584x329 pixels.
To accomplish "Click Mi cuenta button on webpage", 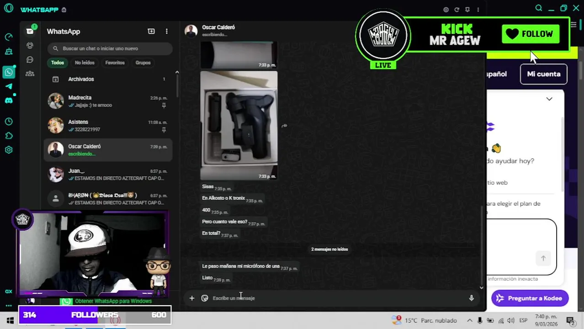I will (543, 74).
